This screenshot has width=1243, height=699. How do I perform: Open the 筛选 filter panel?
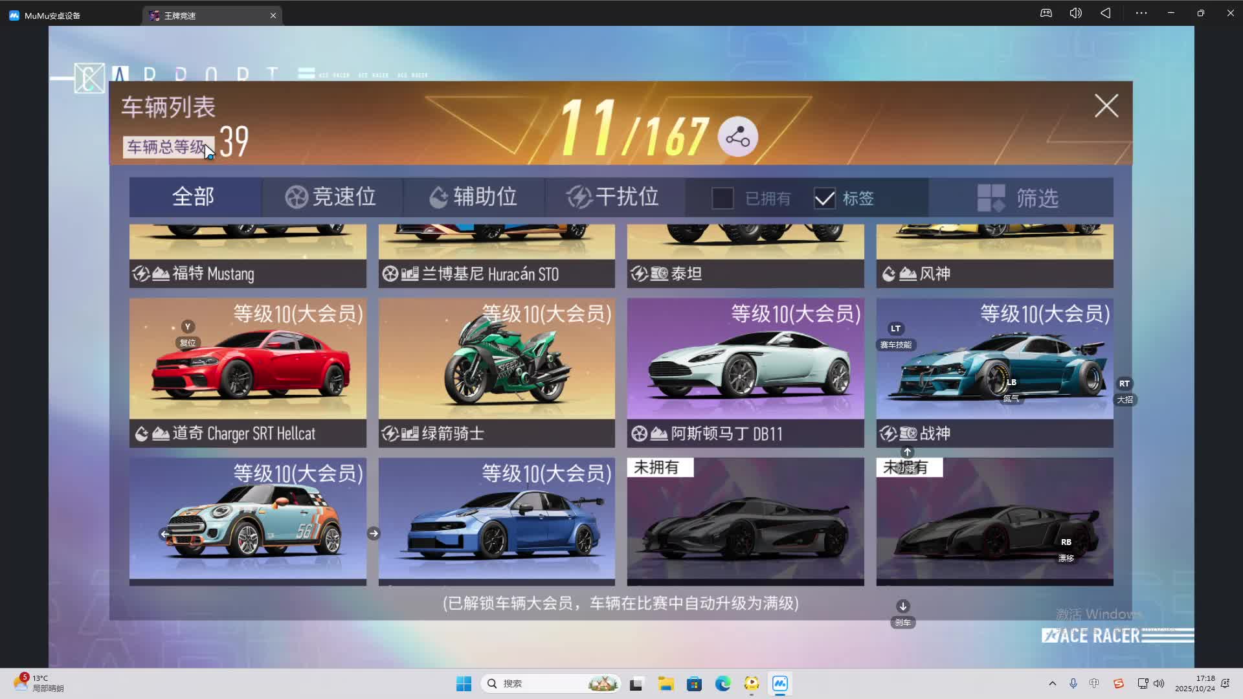coord(1020,197)
